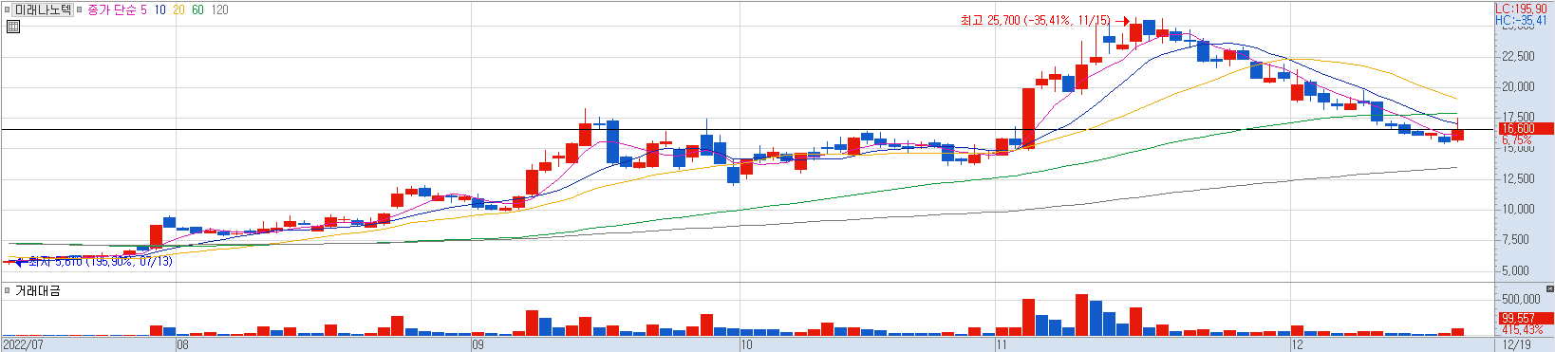Click the 415.43% volume change label
1555x352 pixels.
[x=1522, y=330]
